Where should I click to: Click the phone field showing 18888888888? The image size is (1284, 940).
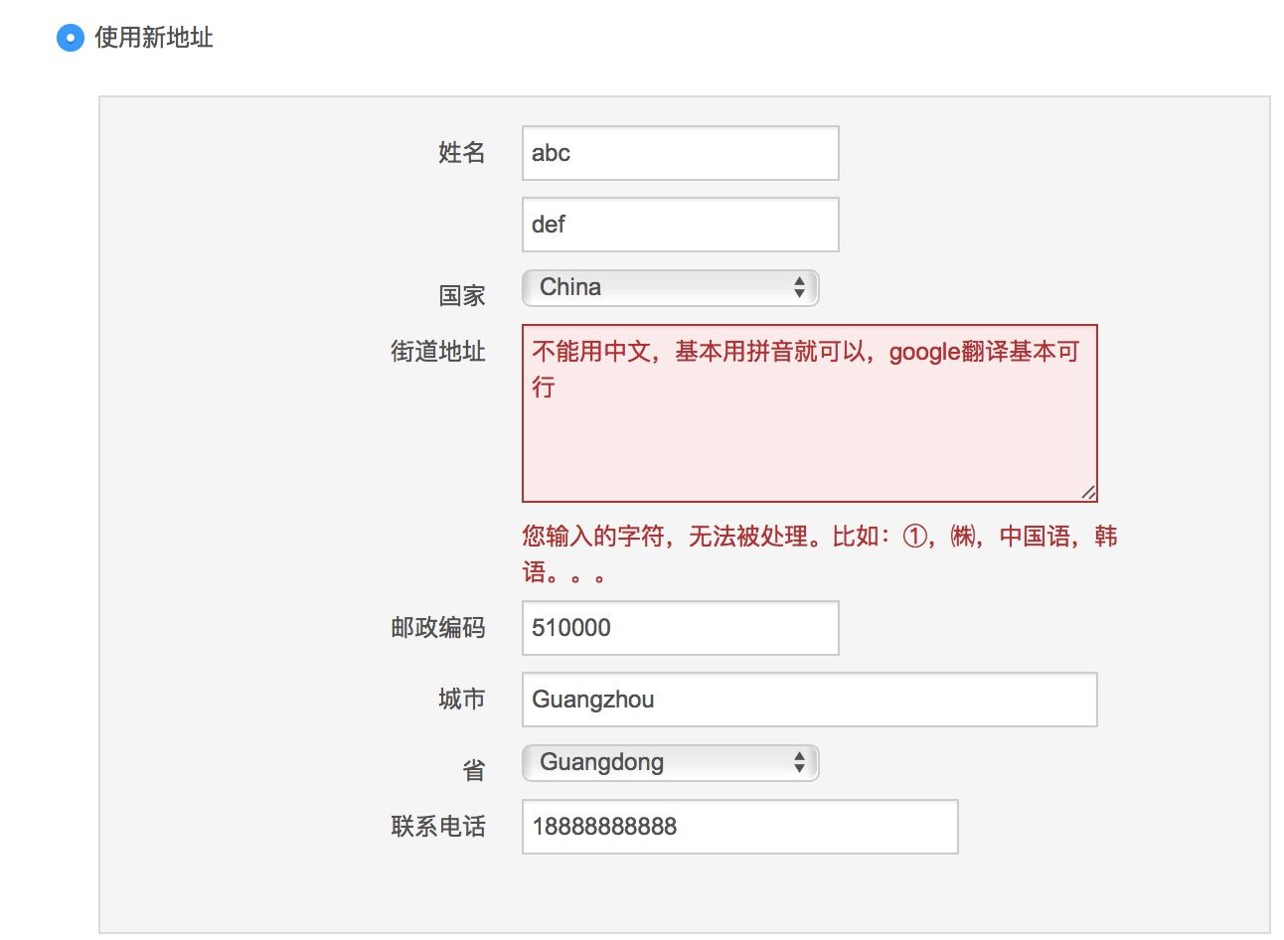[x=739, y=827]
